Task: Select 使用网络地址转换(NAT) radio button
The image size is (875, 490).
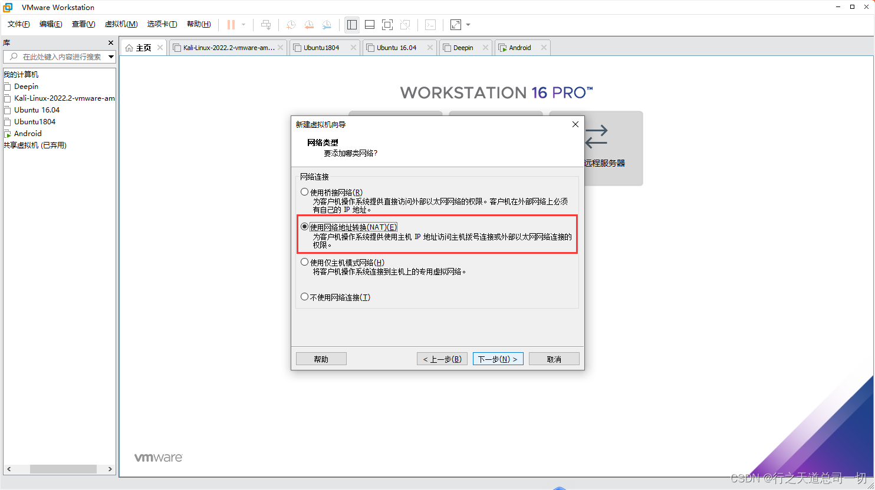Action: pyautogui.click(x=304, y=227)
